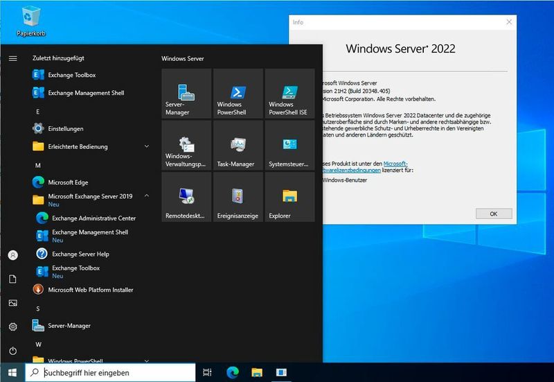Open Exchange Toolbox under Zuletzt hinzugefügt

(x=91, y=75)
